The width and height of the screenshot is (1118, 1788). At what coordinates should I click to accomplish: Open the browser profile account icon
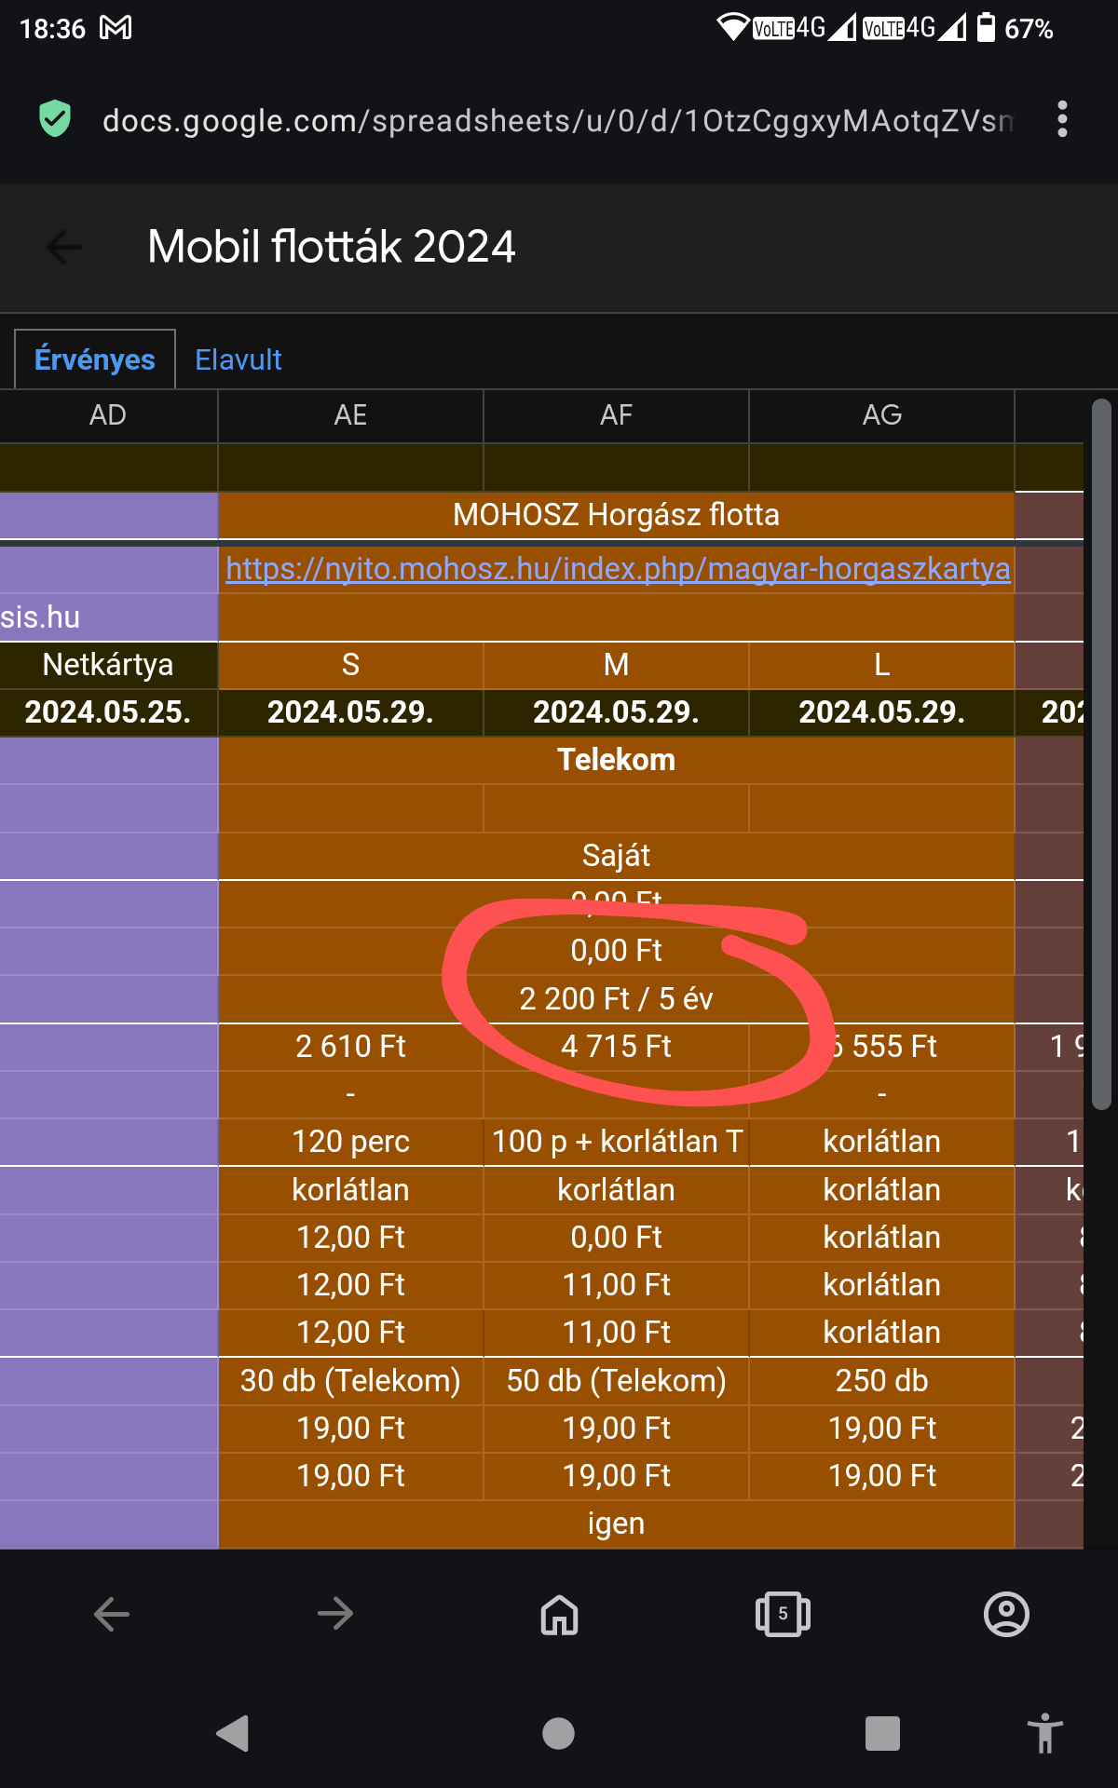[x=1006, y=1614]
